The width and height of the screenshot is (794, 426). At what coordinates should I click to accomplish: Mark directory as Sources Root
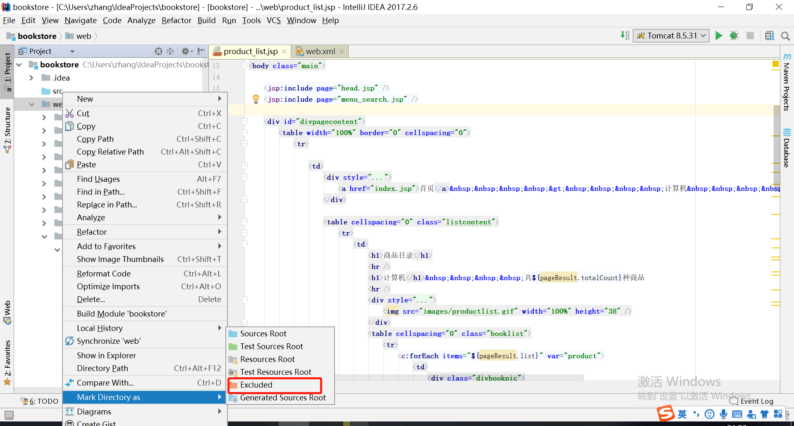[x=280, y=333]
